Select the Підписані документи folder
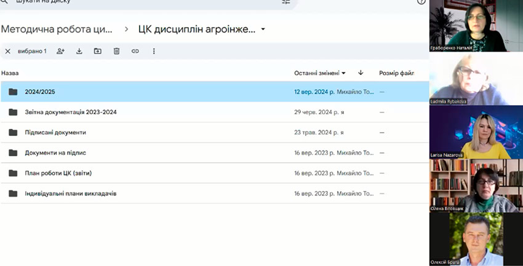The height and width of the screenshot is (266, 523). click(55, 132)
